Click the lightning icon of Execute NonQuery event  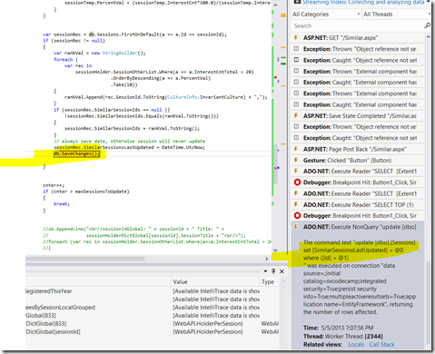coord(296,227)
